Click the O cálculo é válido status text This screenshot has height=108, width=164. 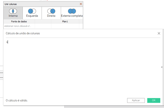17,100
